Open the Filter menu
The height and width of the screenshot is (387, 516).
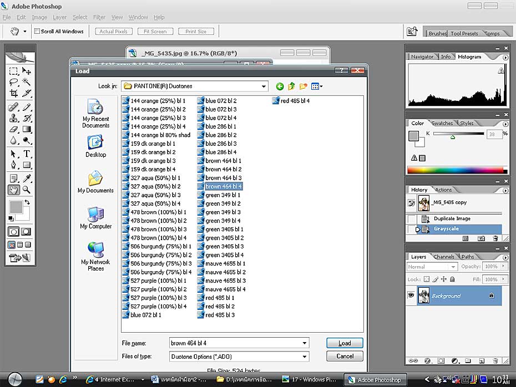click(99, 17)
